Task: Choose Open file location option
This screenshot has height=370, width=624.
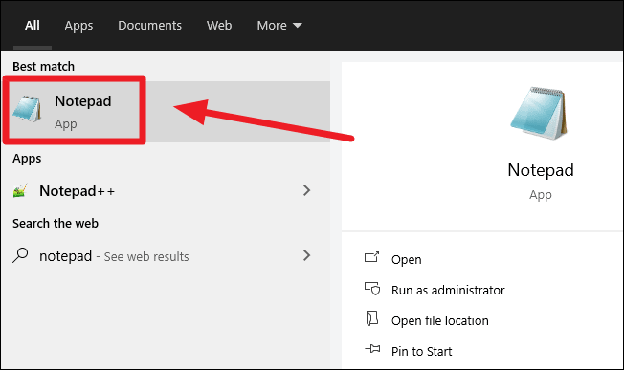Action: tap(439, 320)
